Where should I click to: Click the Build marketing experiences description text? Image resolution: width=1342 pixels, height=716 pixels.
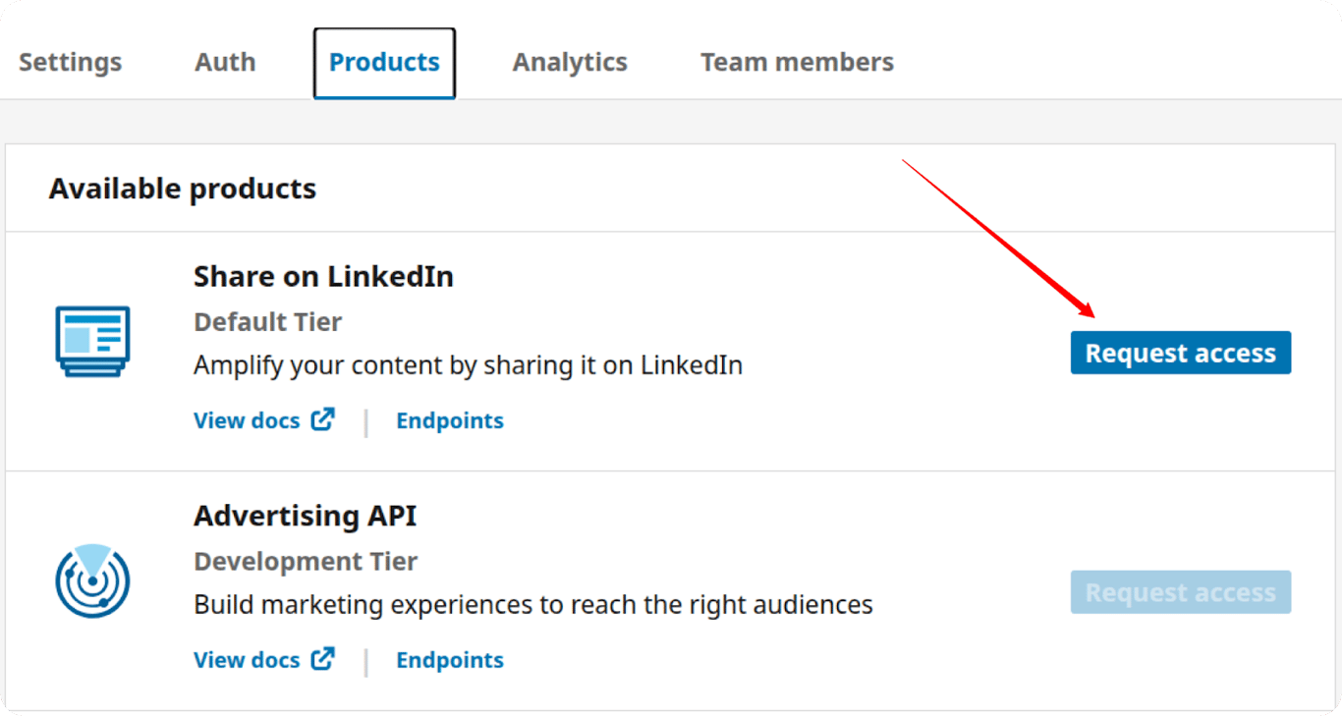[533, 605]
